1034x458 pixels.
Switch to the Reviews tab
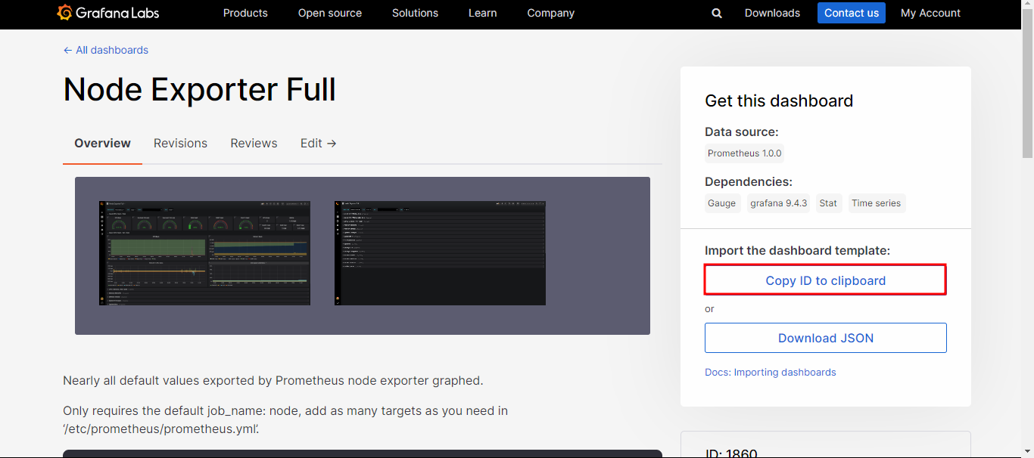pyautogui.click(x=254, y=143)
